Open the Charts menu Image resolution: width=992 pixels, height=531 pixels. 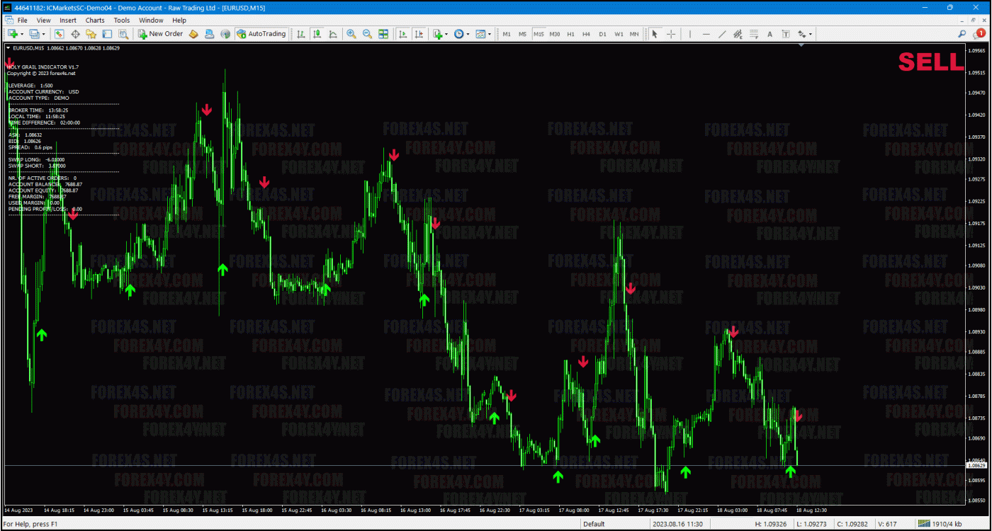(95, 21)
